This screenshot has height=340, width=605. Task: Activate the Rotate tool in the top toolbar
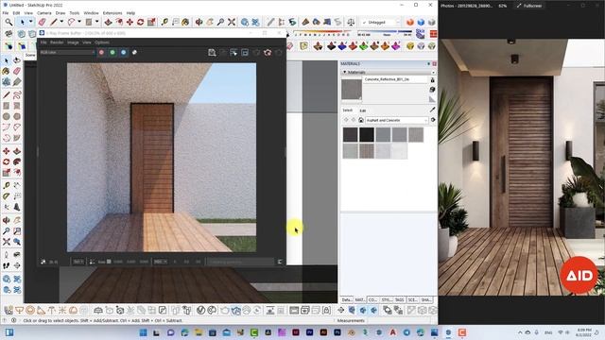tap(140, 22)
